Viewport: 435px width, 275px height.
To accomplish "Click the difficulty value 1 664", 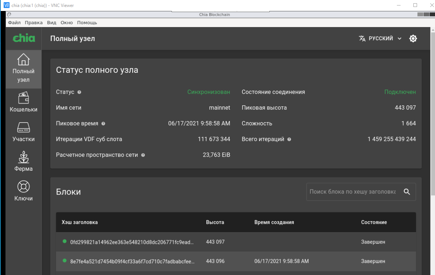I will [409, 124].
